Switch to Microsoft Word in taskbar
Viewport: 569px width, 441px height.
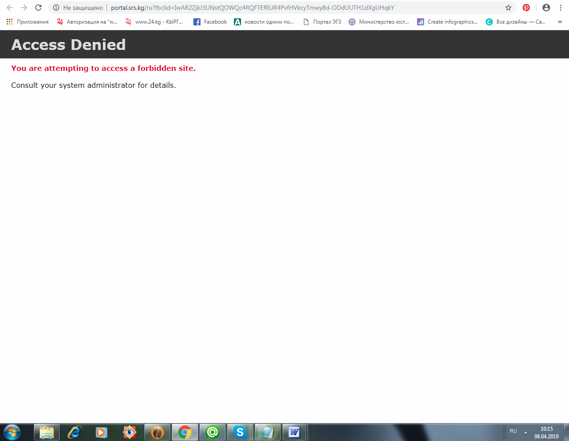(294, 432)
